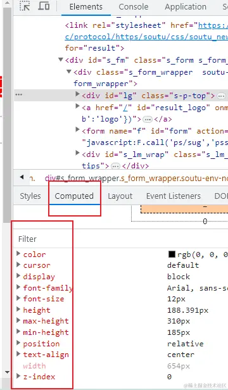Open the Elements panel tab
The width and height of the screenshot is (228, 390).
pyautogui.click(x=86, y=7)
